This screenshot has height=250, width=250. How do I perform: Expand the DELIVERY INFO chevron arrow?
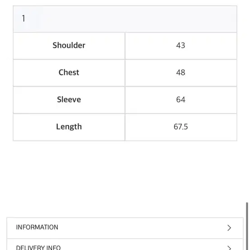229,248
